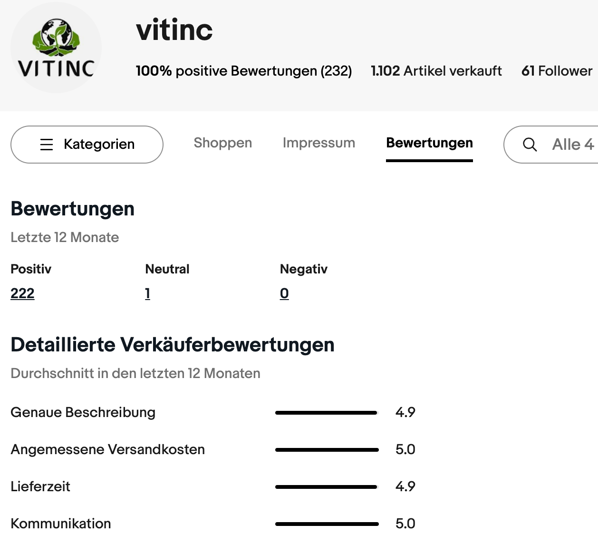598x544 pixels.
Task: Click the vitinc store name heading
Action: click(x=174, y=30)
